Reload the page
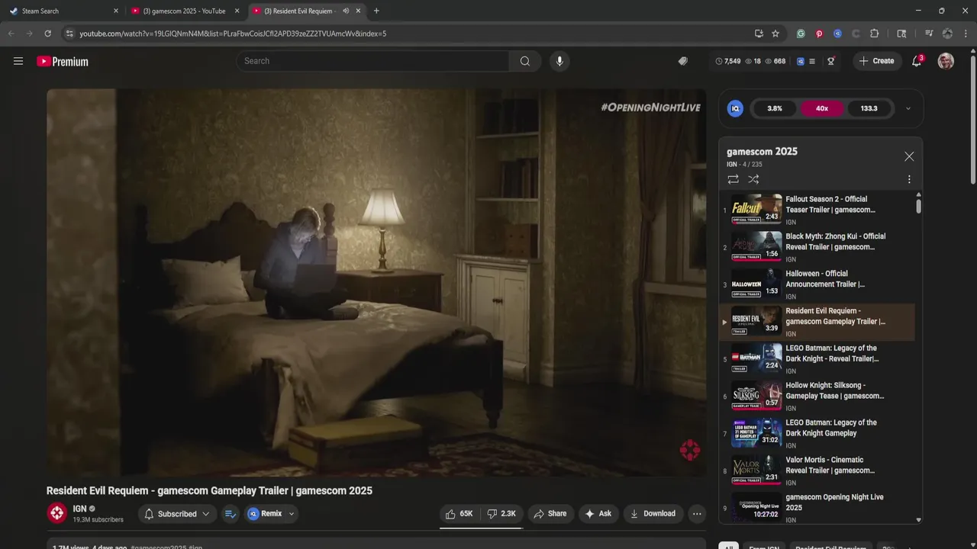977x549 pixels. 47,34
